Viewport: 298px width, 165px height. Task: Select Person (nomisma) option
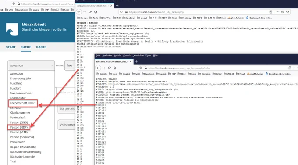[x=22, y=137]
